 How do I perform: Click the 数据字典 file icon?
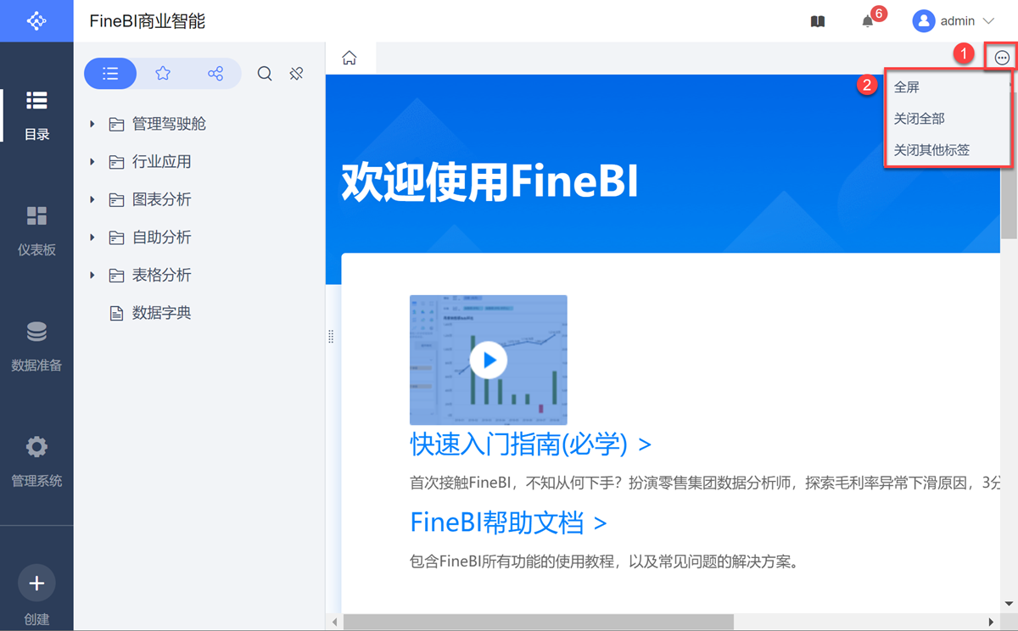tap(116, 313)
